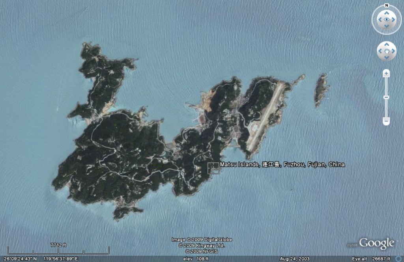Click the eye icon in look joystick
404x262 pixels.
pos(386,19)
